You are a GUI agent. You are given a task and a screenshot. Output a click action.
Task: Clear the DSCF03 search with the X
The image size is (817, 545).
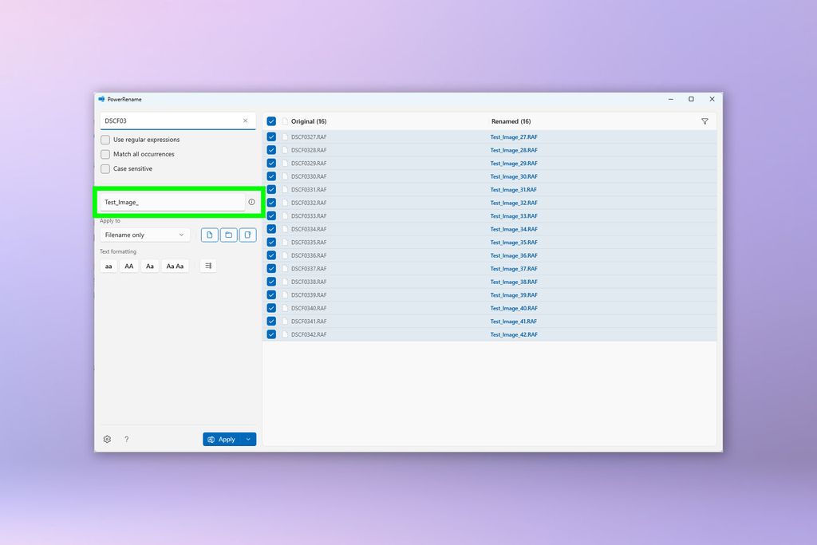(x=245, y=120)
